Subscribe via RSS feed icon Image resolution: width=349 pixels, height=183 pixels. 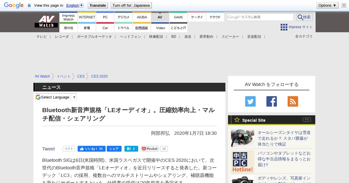click(x=293, y=101)
